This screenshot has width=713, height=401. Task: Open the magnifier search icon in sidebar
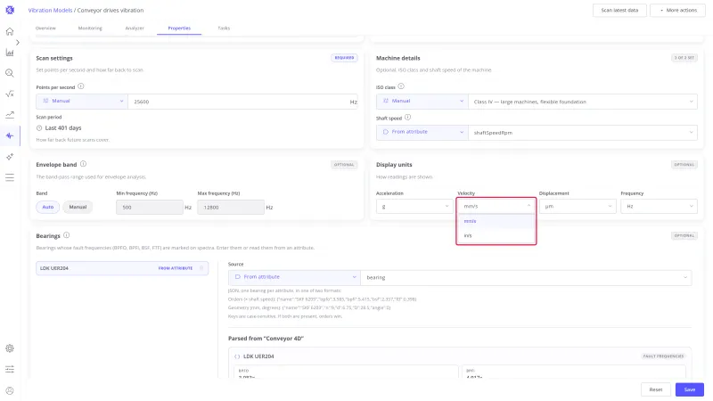coord(10,73)
